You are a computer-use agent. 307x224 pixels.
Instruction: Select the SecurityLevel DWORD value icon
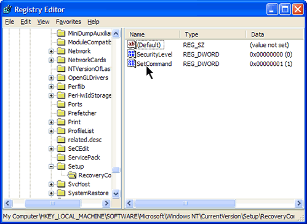coord(132,54)
